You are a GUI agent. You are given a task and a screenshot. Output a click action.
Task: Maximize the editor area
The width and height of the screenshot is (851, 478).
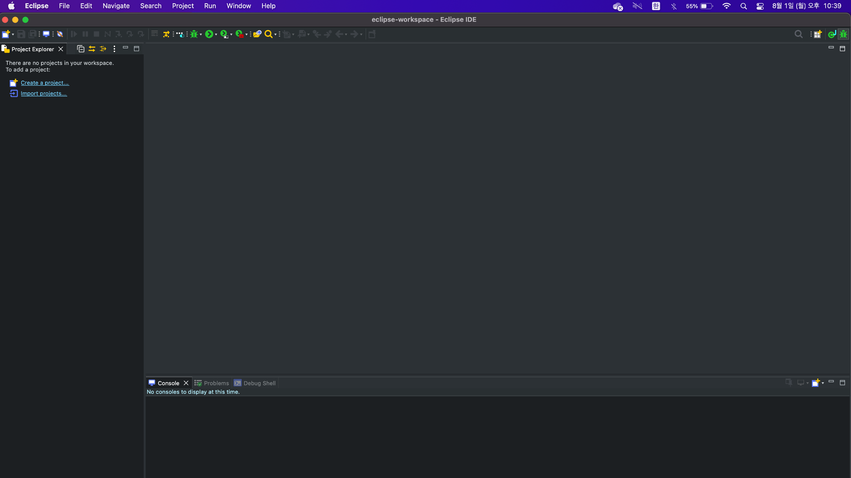pos(843,49)
